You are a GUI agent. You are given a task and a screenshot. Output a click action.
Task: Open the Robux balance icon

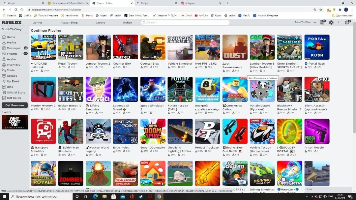[331, 22]
